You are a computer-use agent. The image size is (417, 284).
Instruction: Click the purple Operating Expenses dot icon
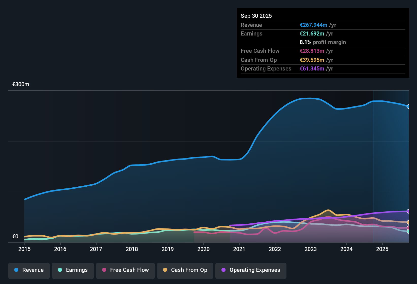(223, 270)
